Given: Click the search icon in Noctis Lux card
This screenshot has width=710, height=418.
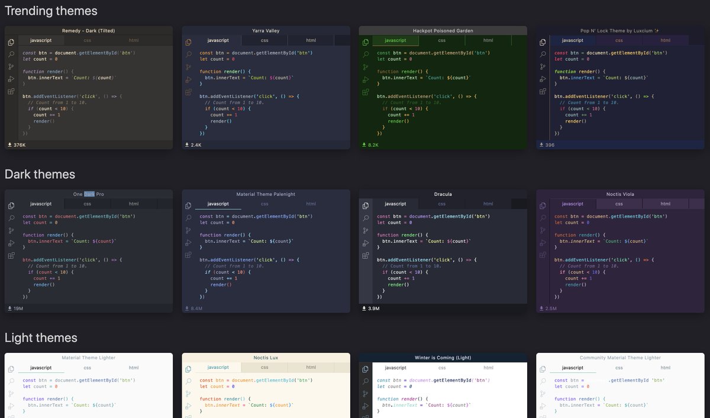Looking at the screenshot, I should tap(188, 381).
